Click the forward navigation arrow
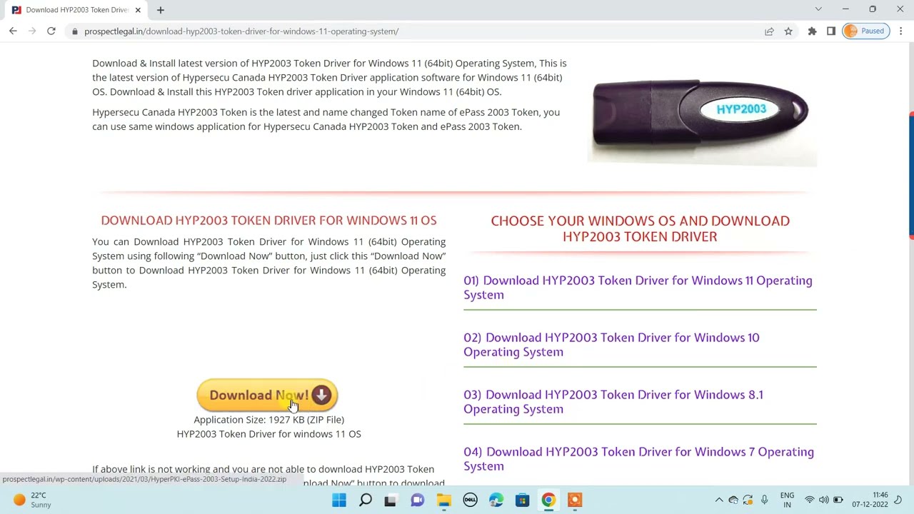This screenshot has width=914, height=514. [32, 31]
